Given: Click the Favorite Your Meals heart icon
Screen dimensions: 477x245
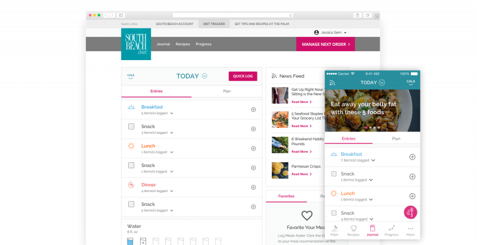Looking at the screenshot, I should pos(306,216).
